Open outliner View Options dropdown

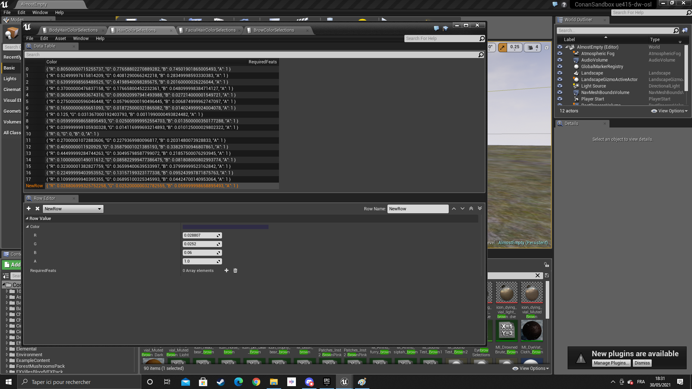(x=670, y=111)
